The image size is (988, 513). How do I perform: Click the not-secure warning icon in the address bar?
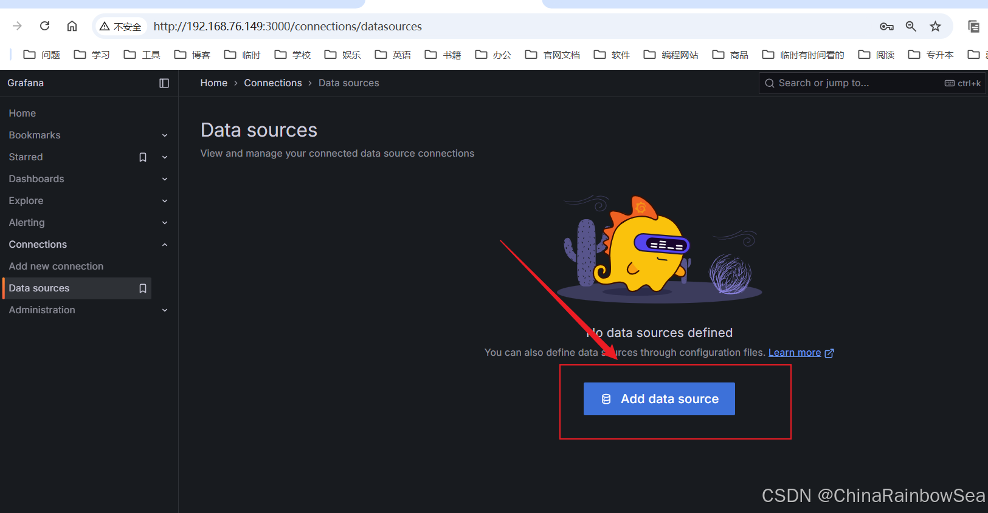[x=105, y=26]
